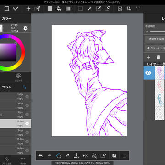This screenshot has height=165, width=165.
Task: Open the Transform tool with arrow square
Action: (x=37, y=9)
